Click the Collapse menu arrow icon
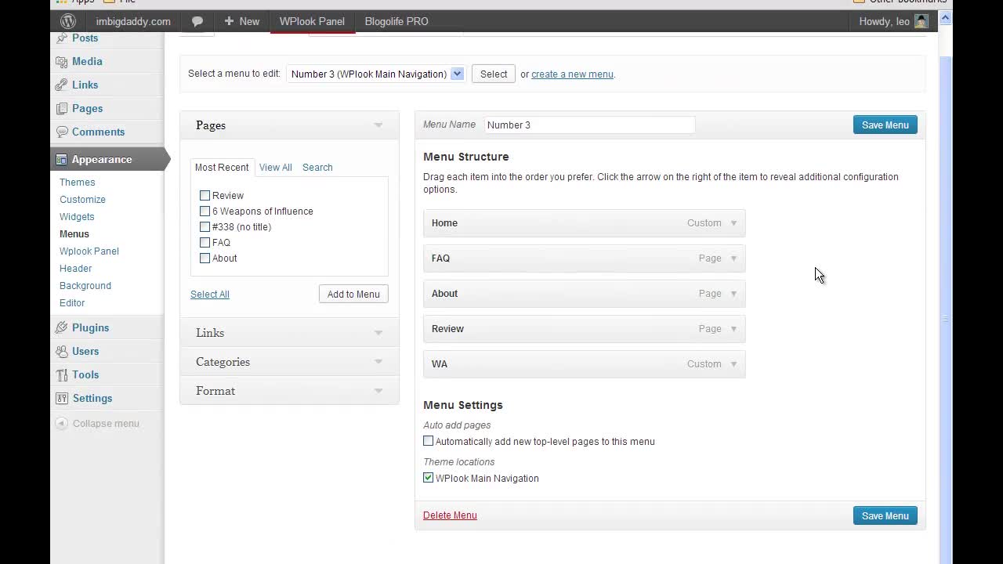This screenshot has width=1003, height=564. (61, 423)
